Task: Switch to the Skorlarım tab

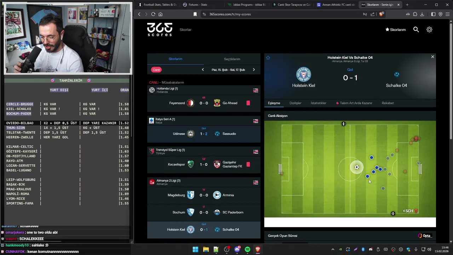Action: click(x=176, y=59)
